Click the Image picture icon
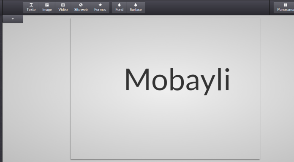The width and height of the screenshot is (294, 162). point(47,5)
